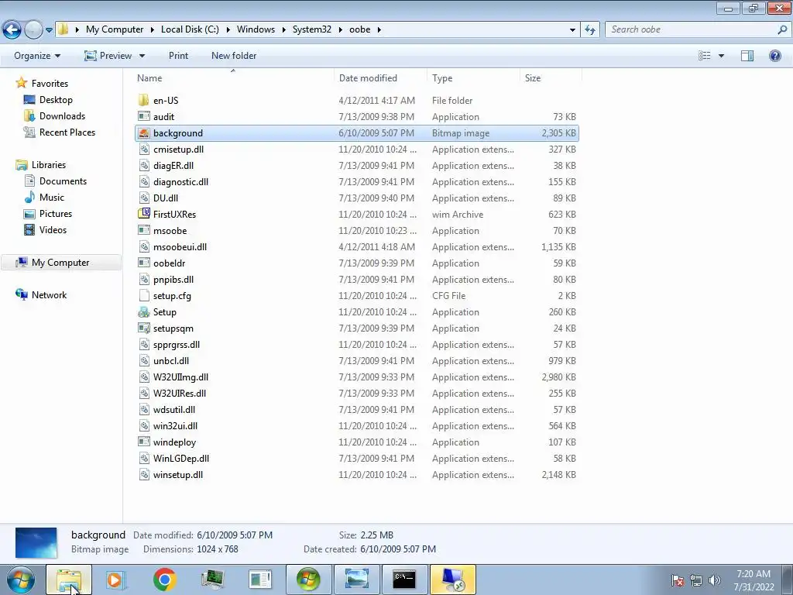Select the windeploy application icon
793x595 pixels.
click(x=143, y=442)
